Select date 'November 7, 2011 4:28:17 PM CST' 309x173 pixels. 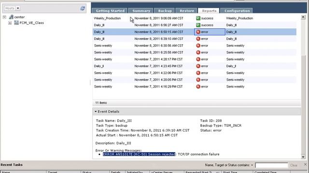coord(158,59)
